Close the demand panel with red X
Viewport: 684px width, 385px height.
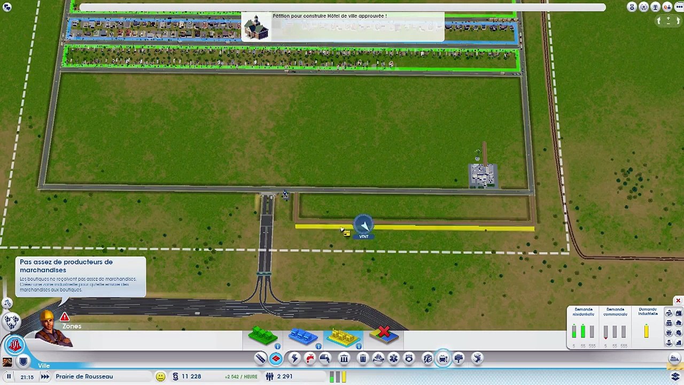[678, 301]
